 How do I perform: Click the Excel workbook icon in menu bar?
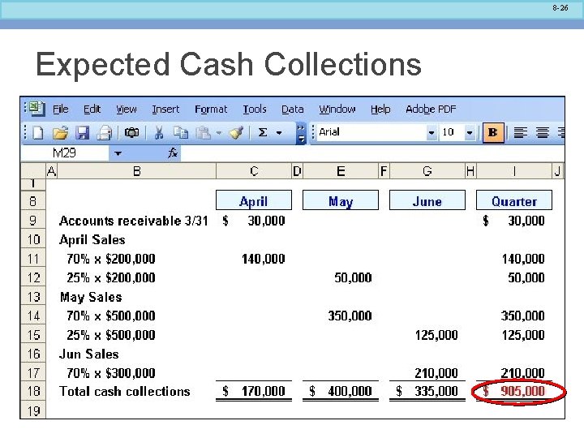[36, 109]
